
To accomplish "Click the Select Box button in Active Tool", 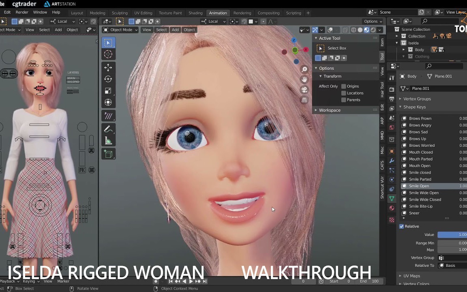I will click(x=337, y=48).
